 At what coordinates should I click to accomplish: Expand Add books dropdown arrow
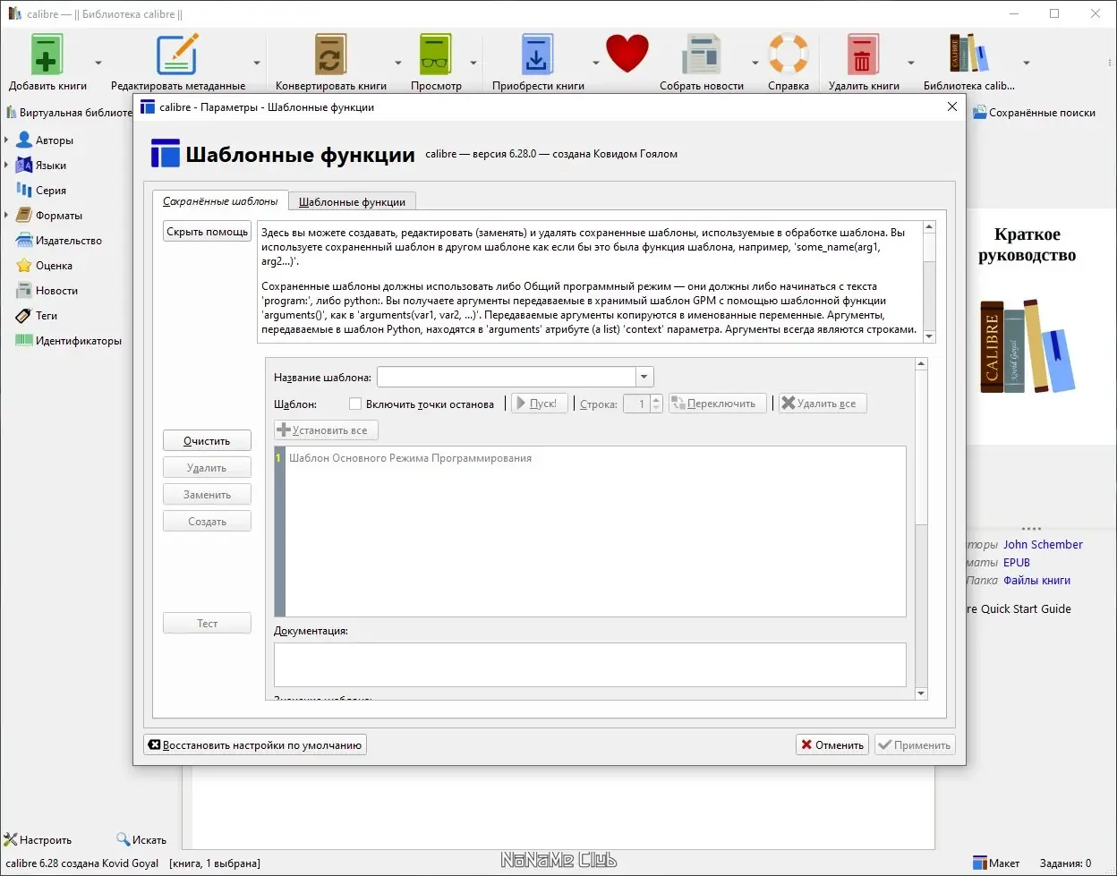(x=98, y=63)
